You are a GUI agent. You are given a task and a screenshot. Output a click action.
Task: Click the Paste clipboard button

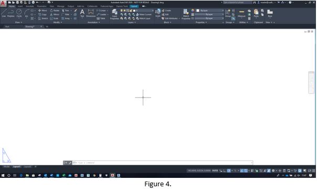coord(256,13)
